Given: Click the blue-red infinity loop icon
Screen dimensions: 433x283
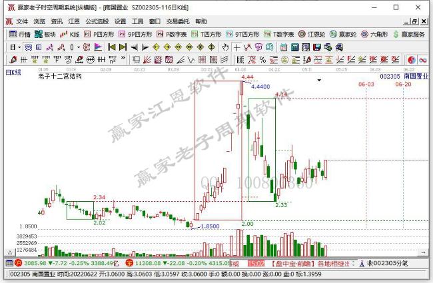Looking at the screenshot, I should click(423, 60).
